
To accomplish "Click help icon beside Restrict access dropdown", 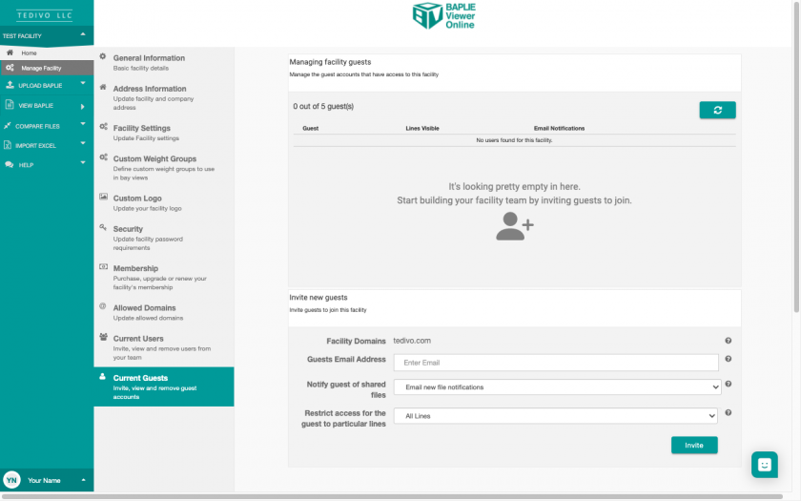I will point(728,412).
